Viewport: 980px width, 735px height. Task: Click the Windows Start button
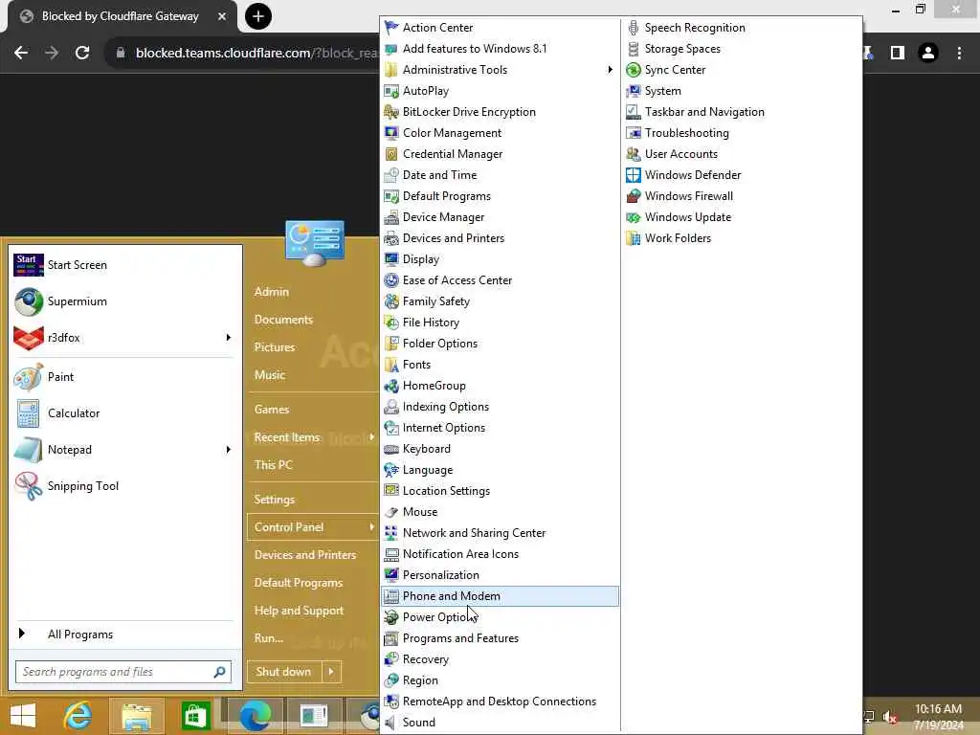(x=23, y=716)
